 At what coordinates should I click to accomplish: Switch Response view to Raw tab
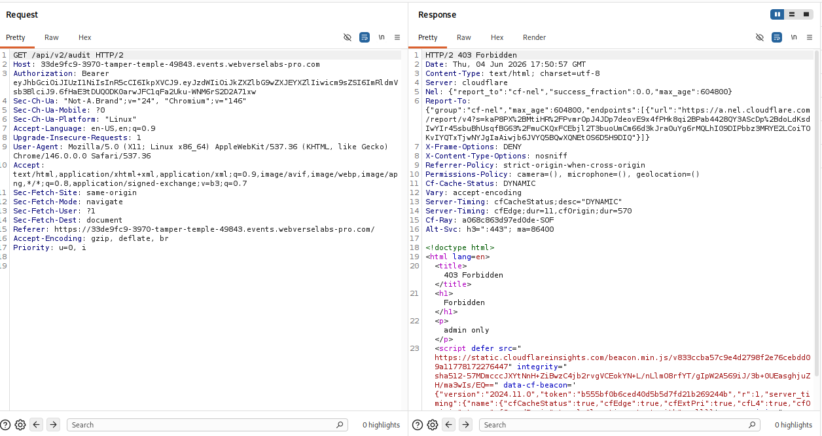pyautogui.click(x=464, y=37)
